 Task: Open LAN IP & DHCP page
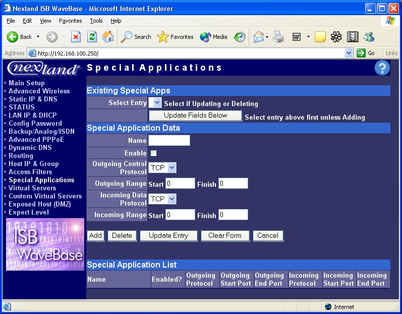[x=33, y=115]
